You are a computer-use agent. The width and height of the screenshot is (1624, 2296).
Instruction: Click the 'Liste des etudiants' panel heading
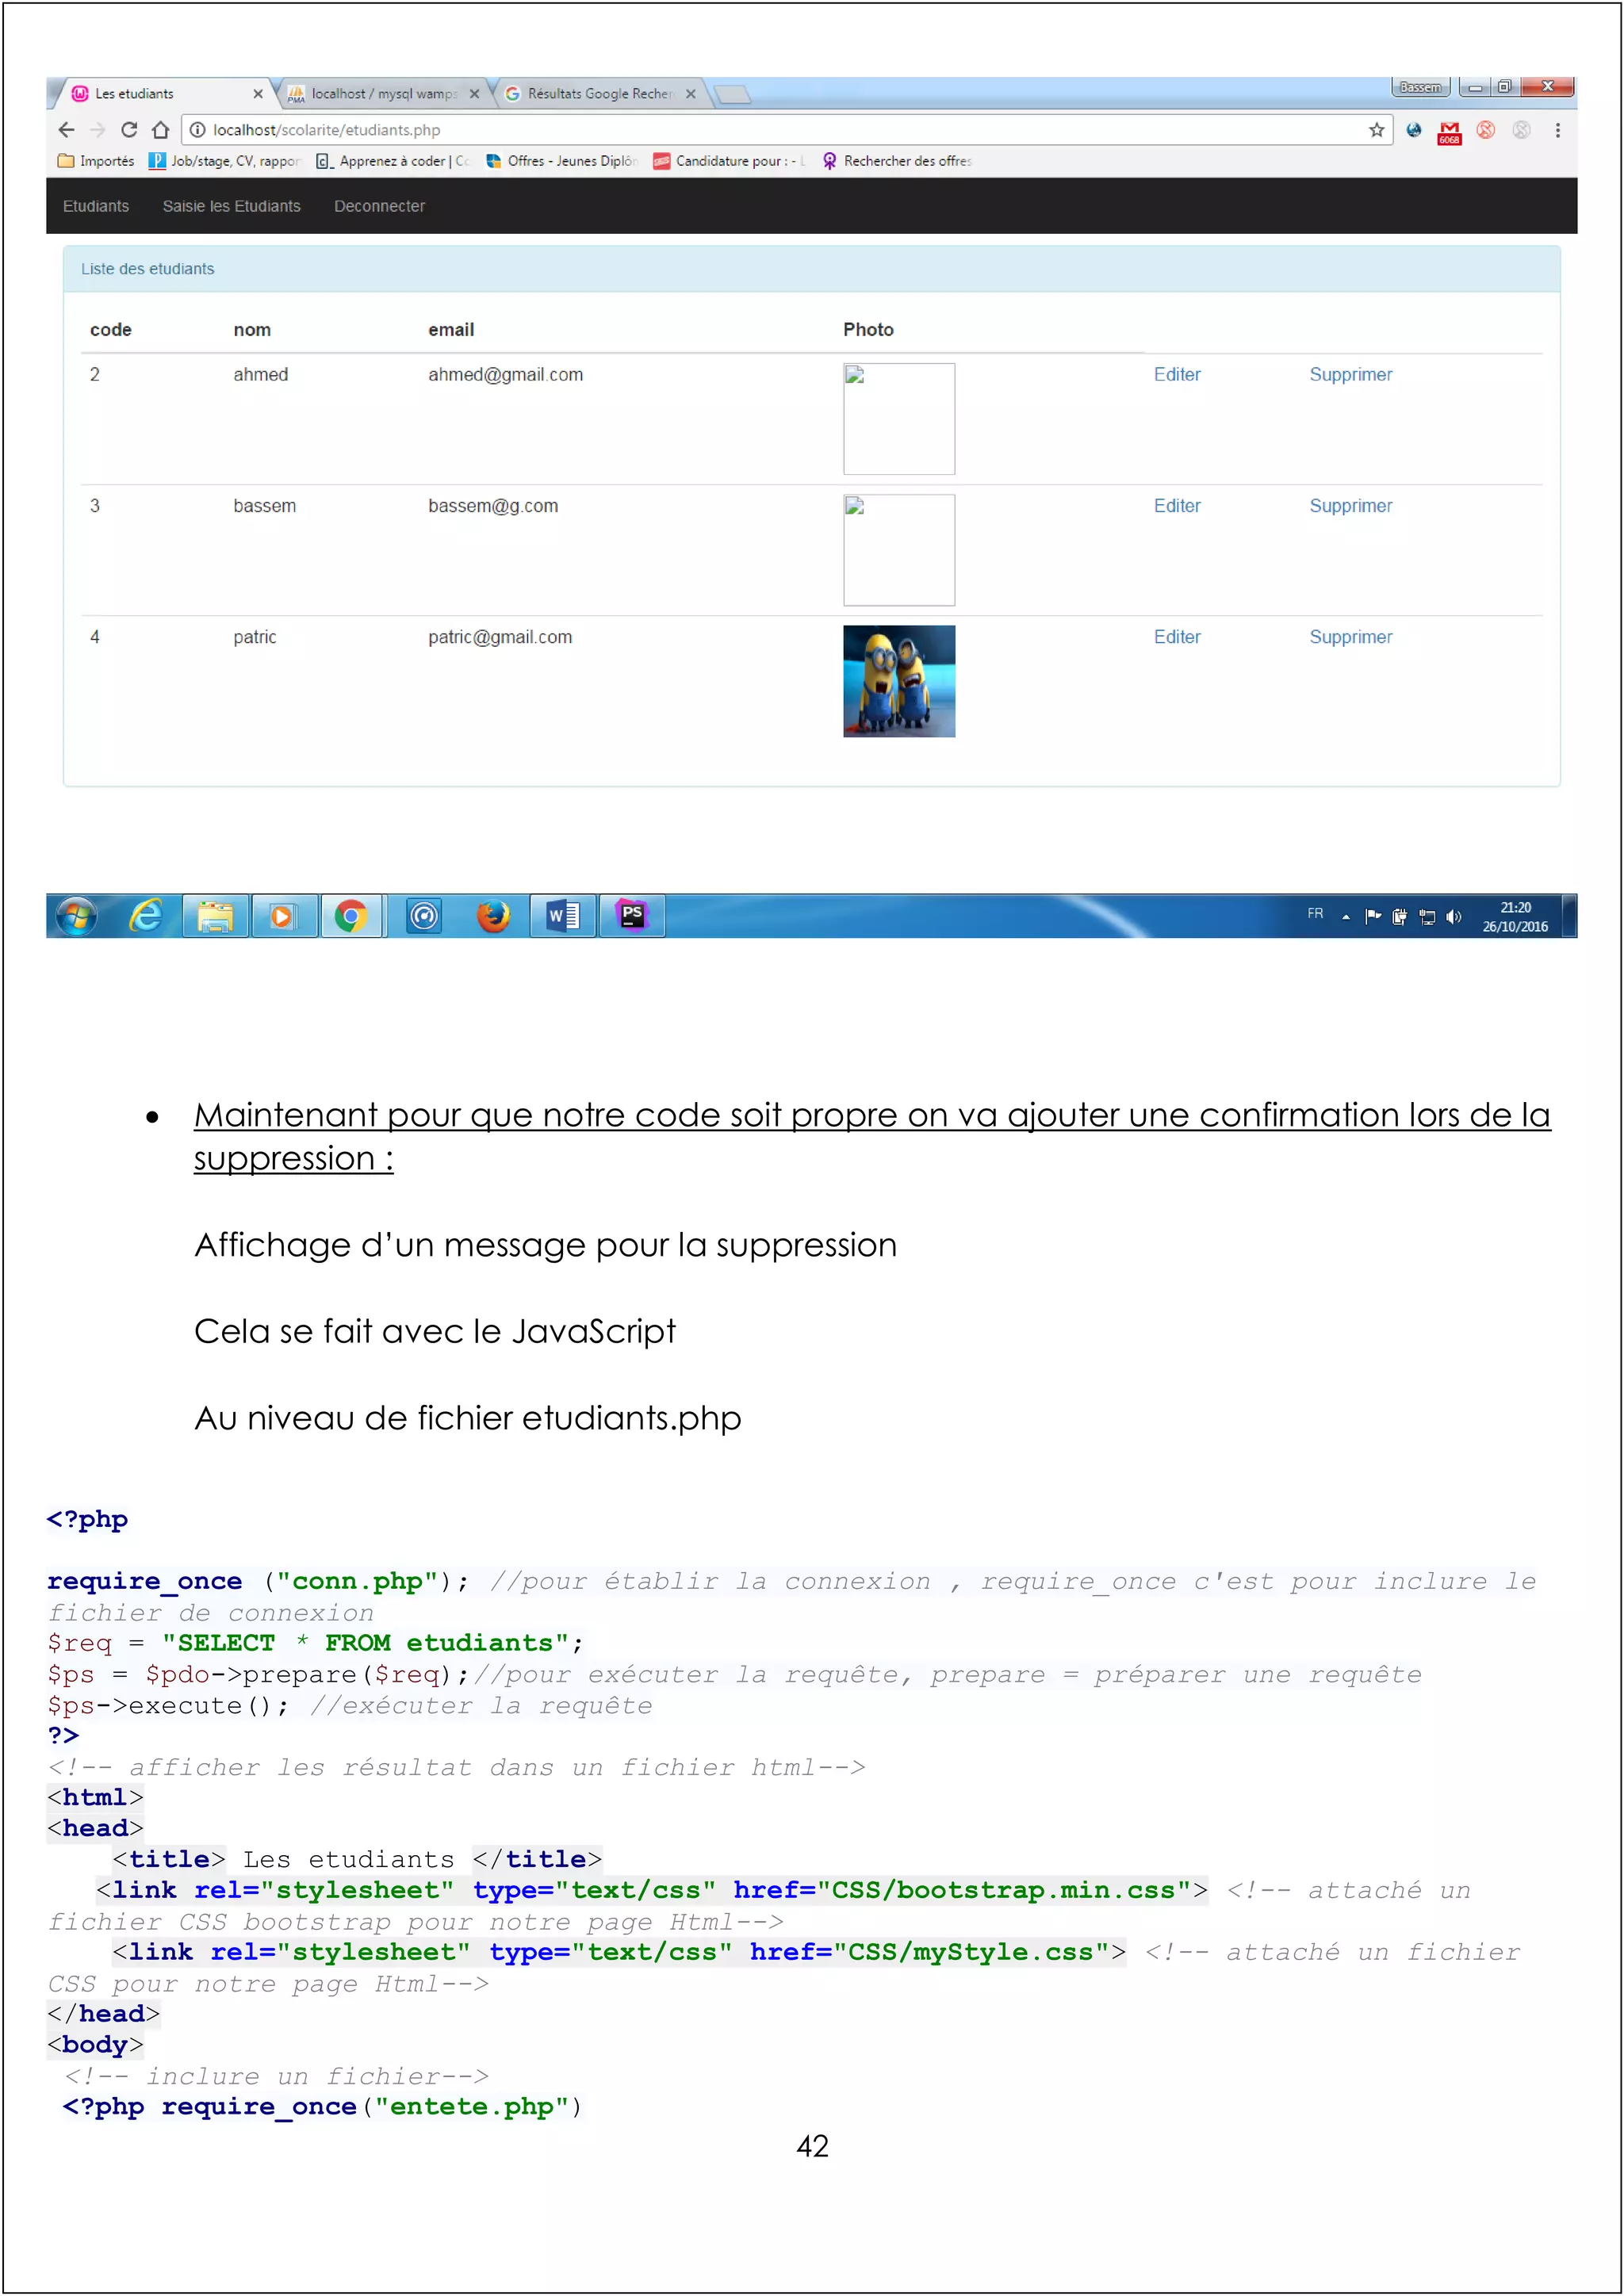[x=811, y=269]
